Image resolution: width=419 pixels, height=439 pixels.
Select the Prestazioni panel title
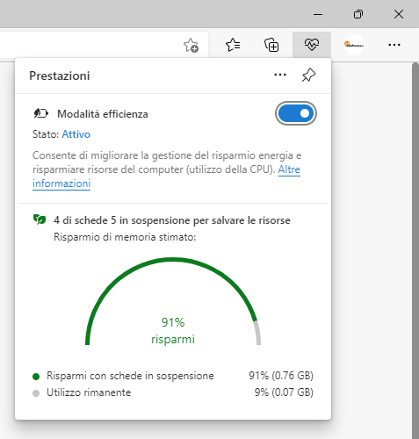tap(60, 76)
